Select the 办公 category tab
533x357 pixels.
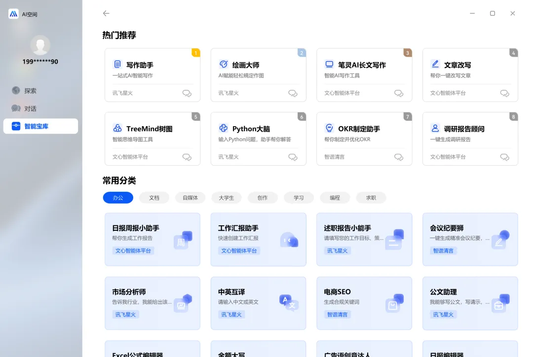(x=118, y=198)
